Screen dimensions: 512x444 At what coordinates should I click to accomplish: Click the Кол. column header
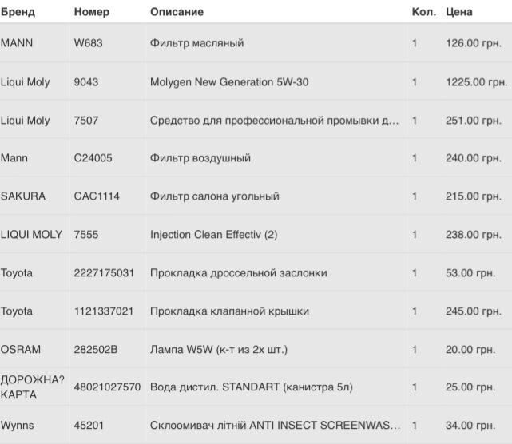click(x=423, y=12)
